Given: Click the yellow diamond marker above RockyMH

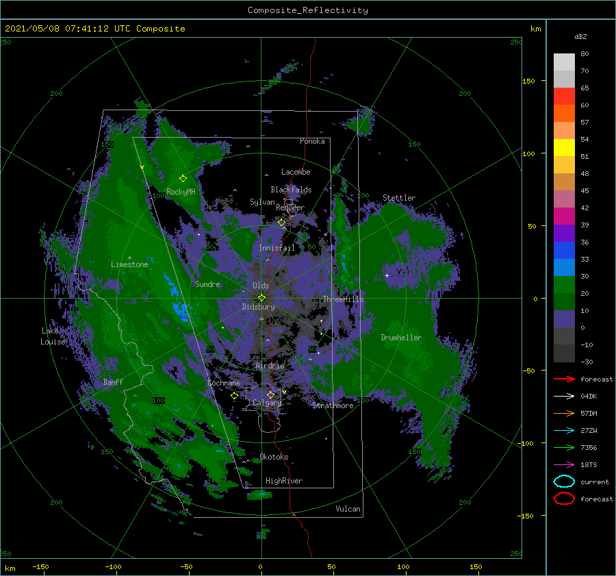Looking at the screenshot, I should pos(183,179).
